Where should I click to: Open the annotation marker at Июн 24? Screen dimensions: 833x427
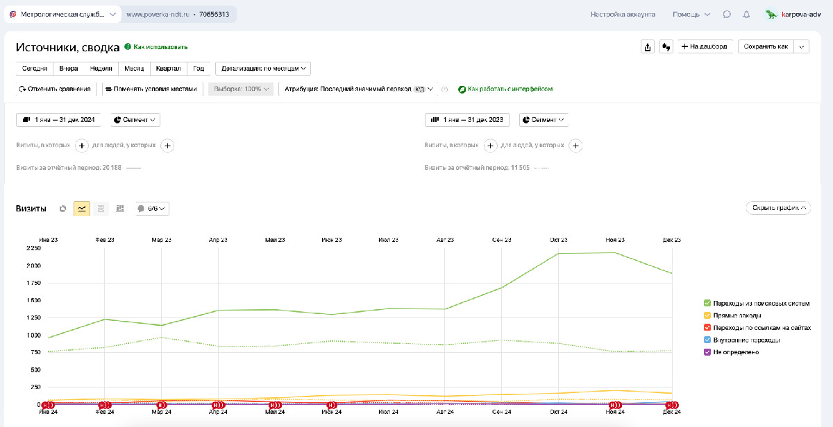332,405
